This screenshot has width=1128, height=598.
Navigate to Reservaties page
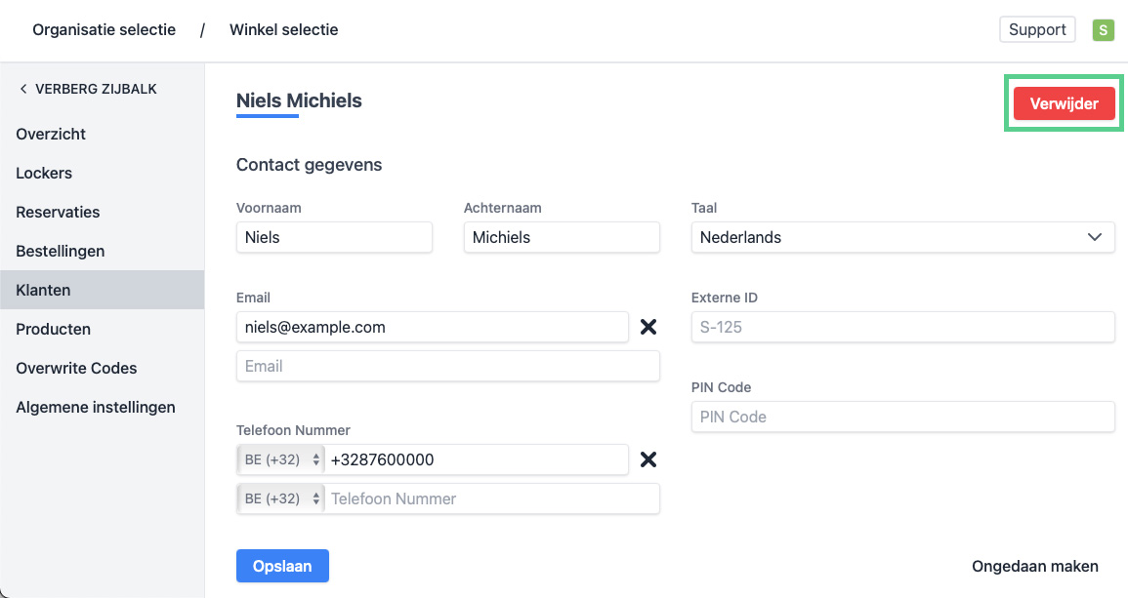pyautogui.click(x=58, y=212)
